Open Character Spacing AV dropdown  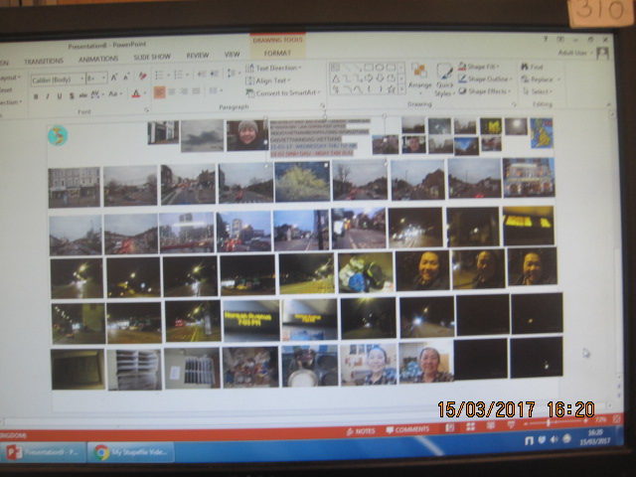[x=96, y=94]
